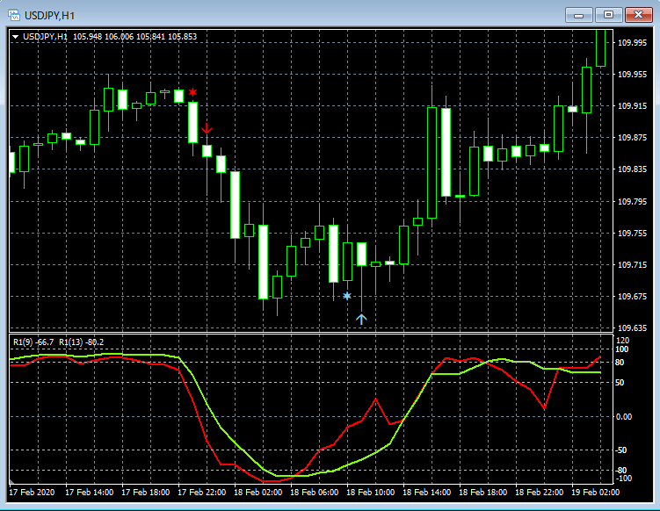660x511 pixels.
Task: Click the red star sell signal marker
Action: (192, 92)
